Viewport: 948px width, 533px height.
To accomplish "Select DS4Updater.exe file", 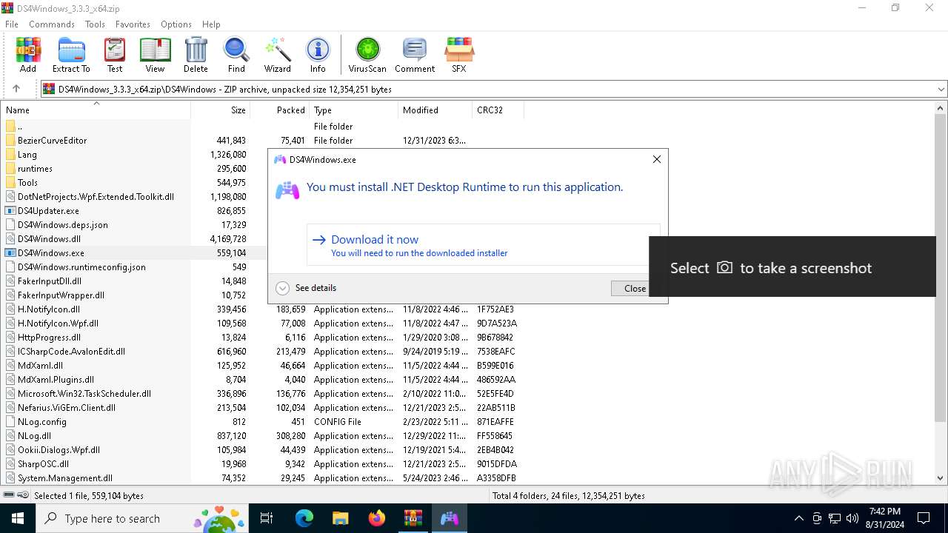I will 48,211.
